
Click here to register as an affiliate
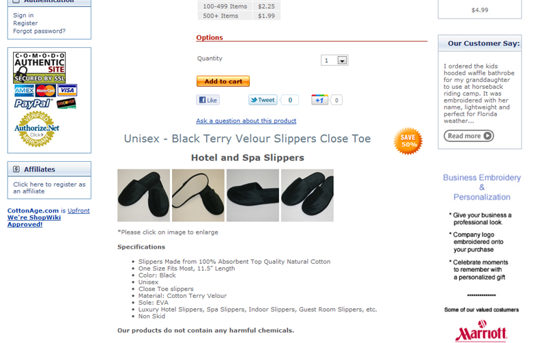tap(49, 187)
